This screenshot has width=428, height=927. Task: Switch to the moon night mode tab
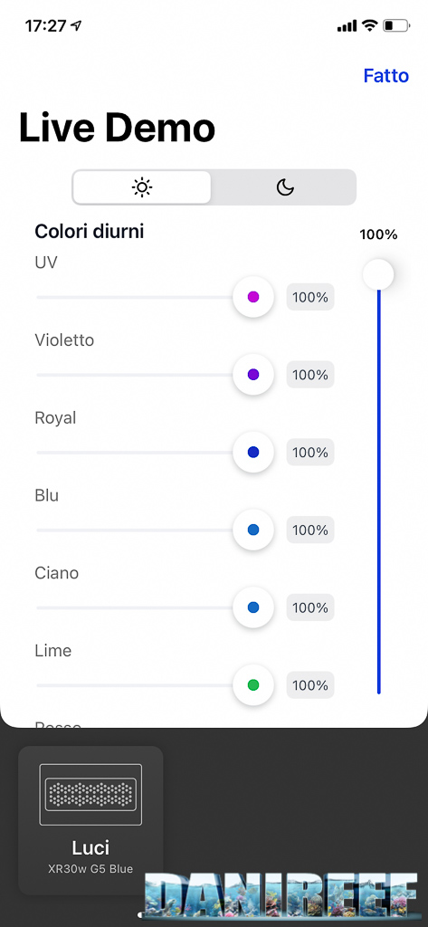284,187
